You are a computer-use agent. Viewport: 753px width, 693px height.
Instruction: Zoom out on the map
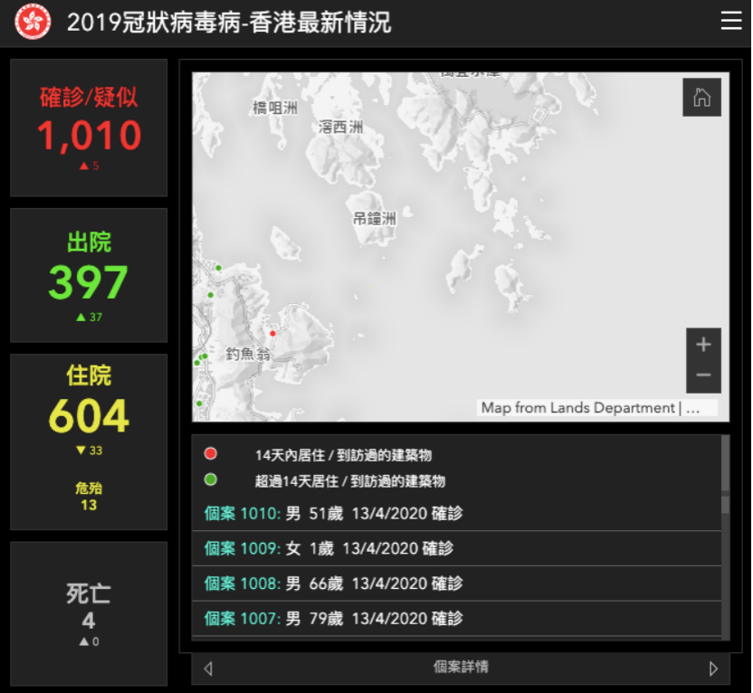(x=703, y=375)
